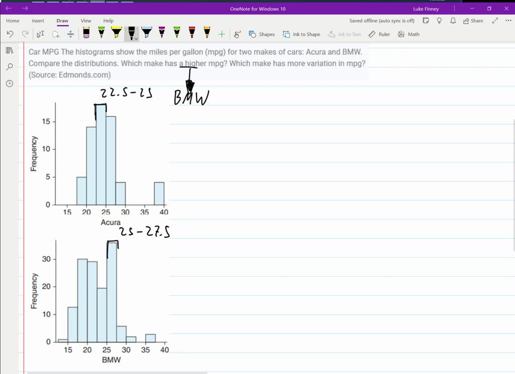Click the Car MPG question text block
The width and height of the screenshot is (515, 374).
pyautogui.click(x=197, y=63)
